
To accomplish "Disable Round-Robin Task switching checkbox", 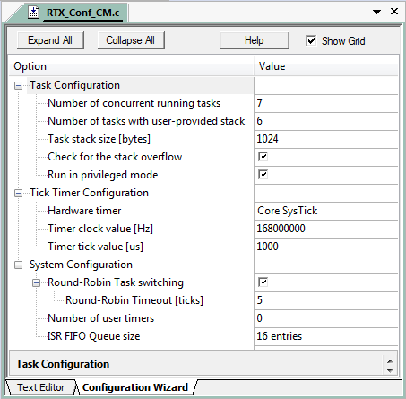I will 263,282.
